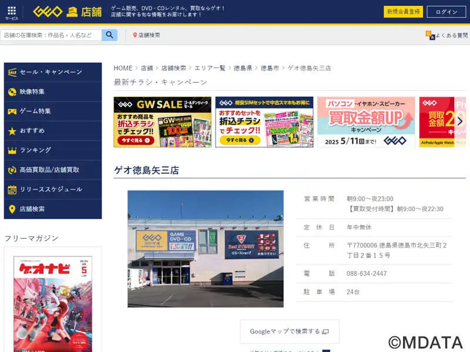Open 高価買取品/店舗買取 in the sidebar
This screenshot has width=470, height=352.
pos(53,170)
